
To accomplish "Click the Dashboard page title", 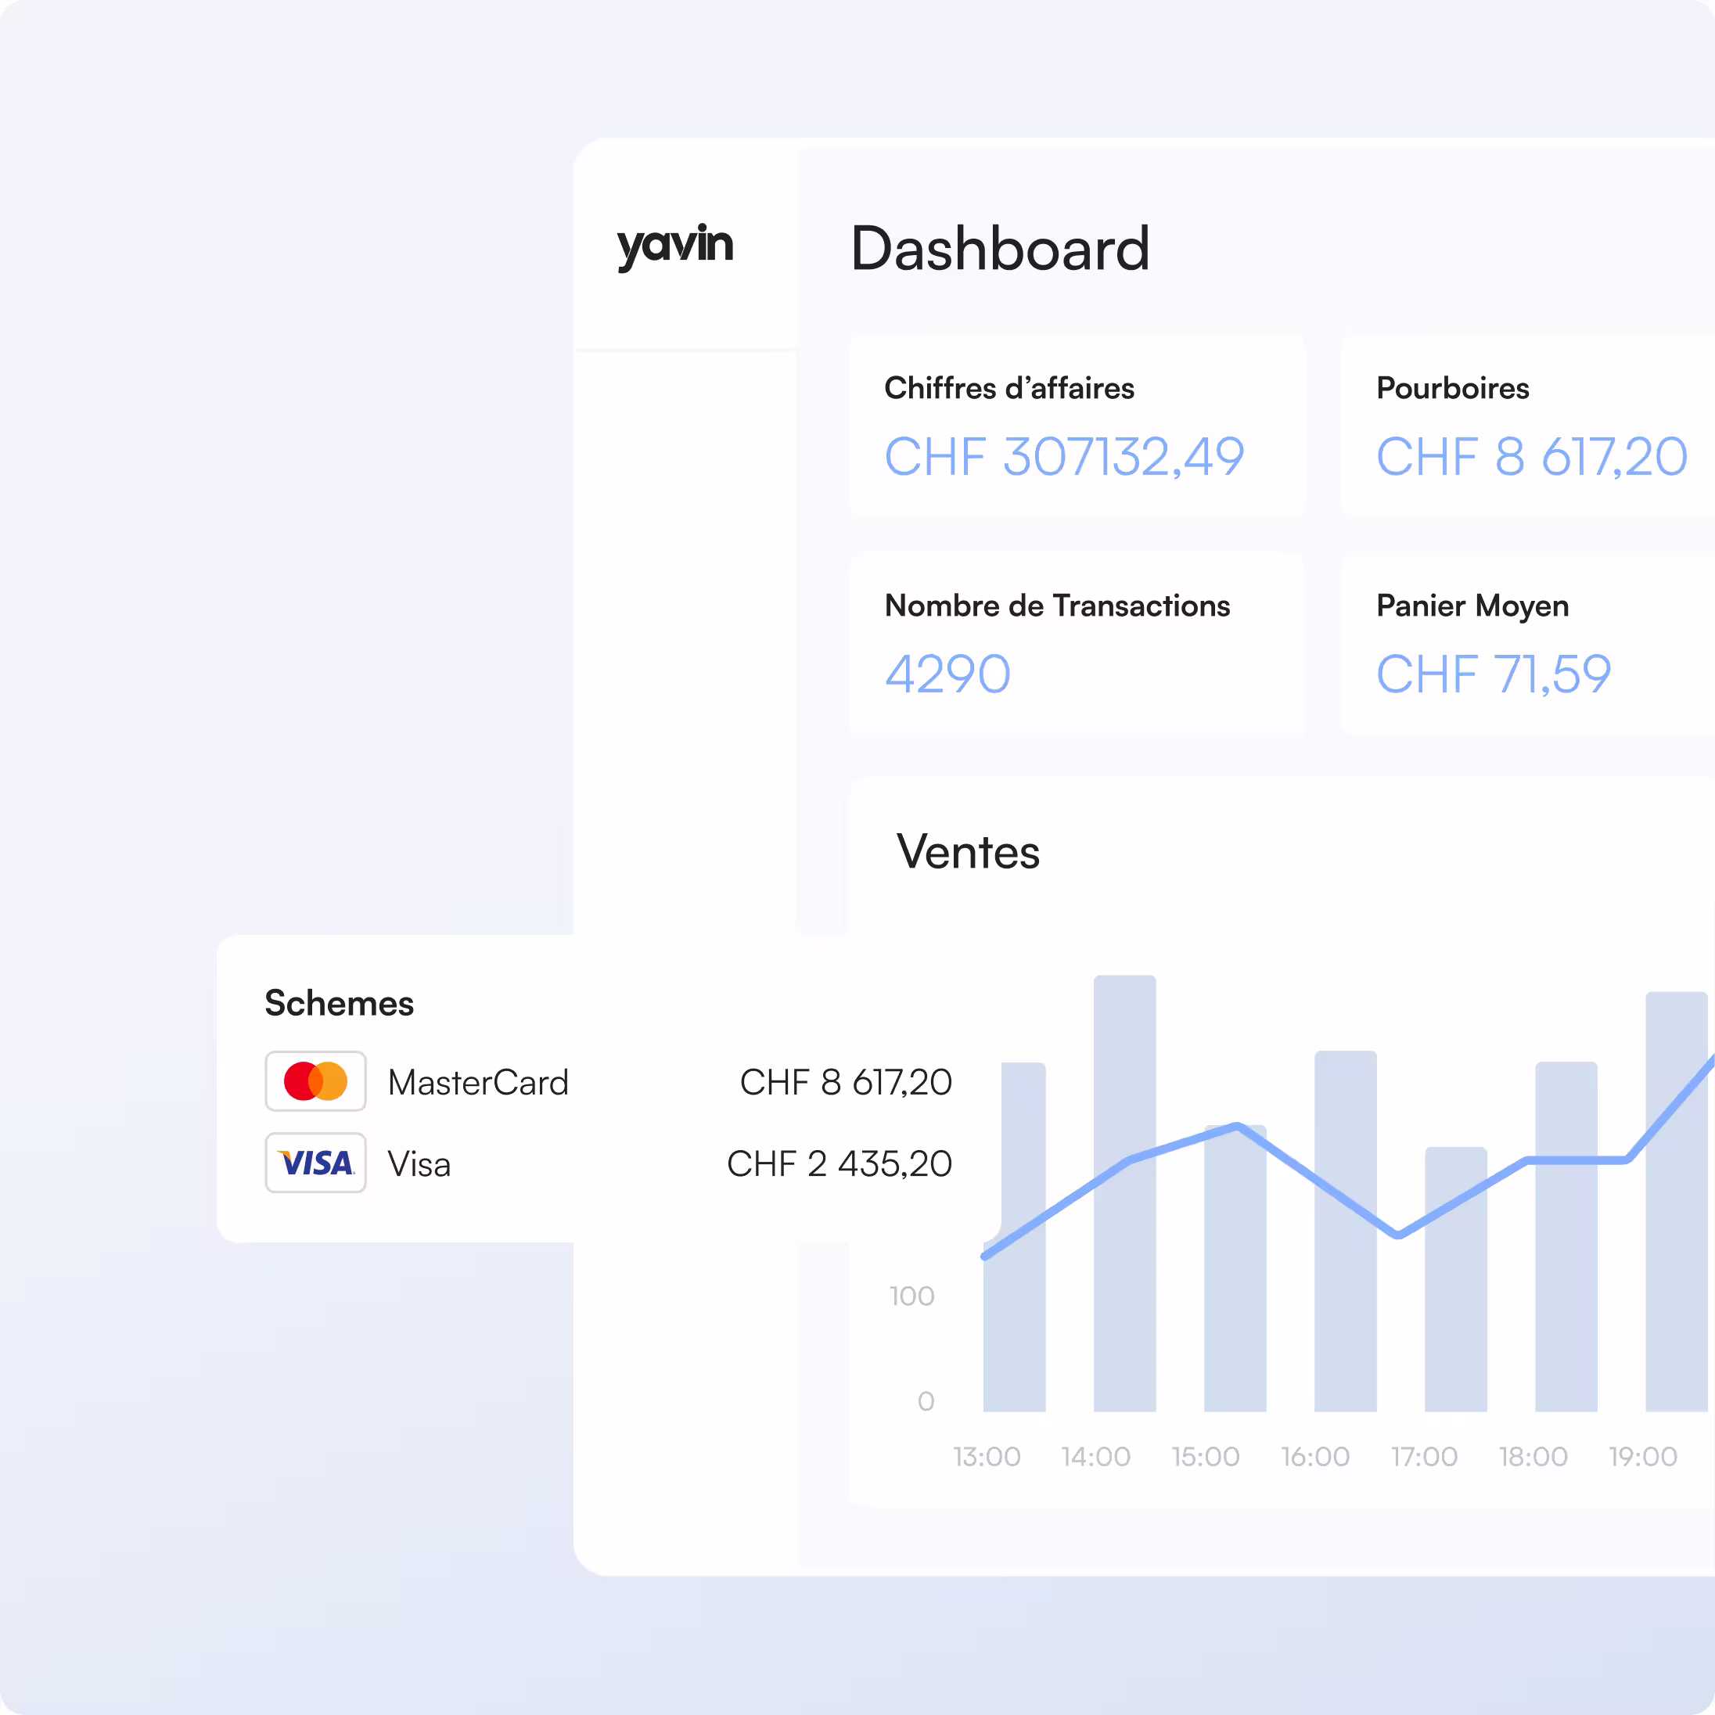I will click(x=1000, y=249).
